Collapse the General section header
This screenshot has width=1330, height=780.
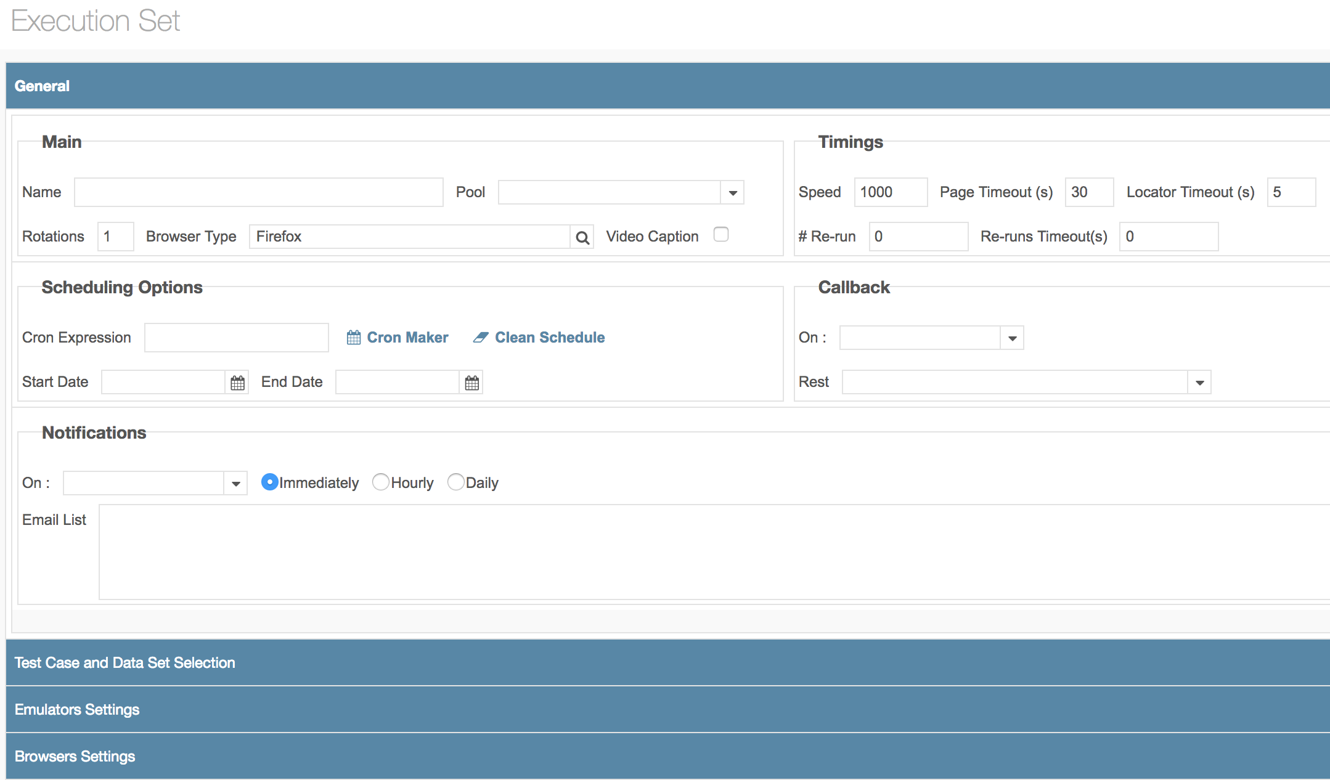pyautogui.click(x=42, y=86)
